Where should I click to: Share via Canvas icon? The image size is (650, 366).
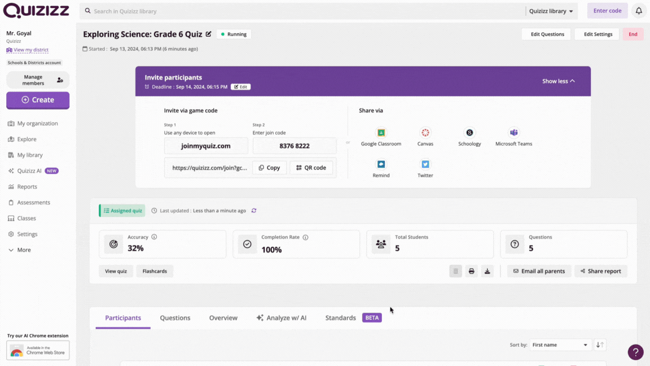[425, 133]
